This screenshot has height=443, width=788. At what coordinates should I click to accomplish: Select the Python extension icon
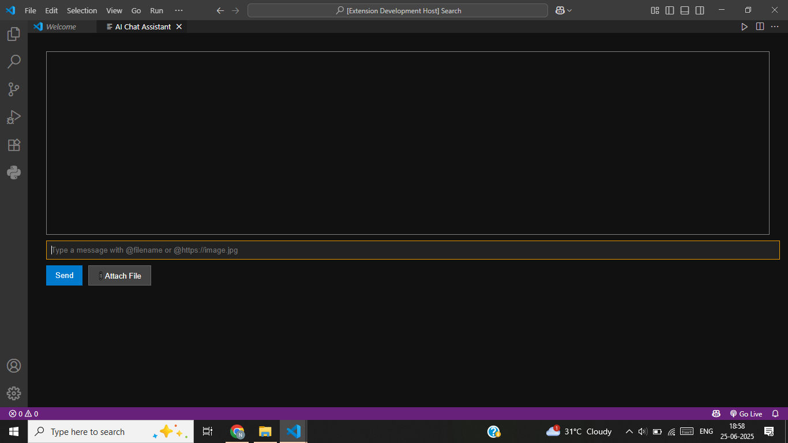coord(14,172)
